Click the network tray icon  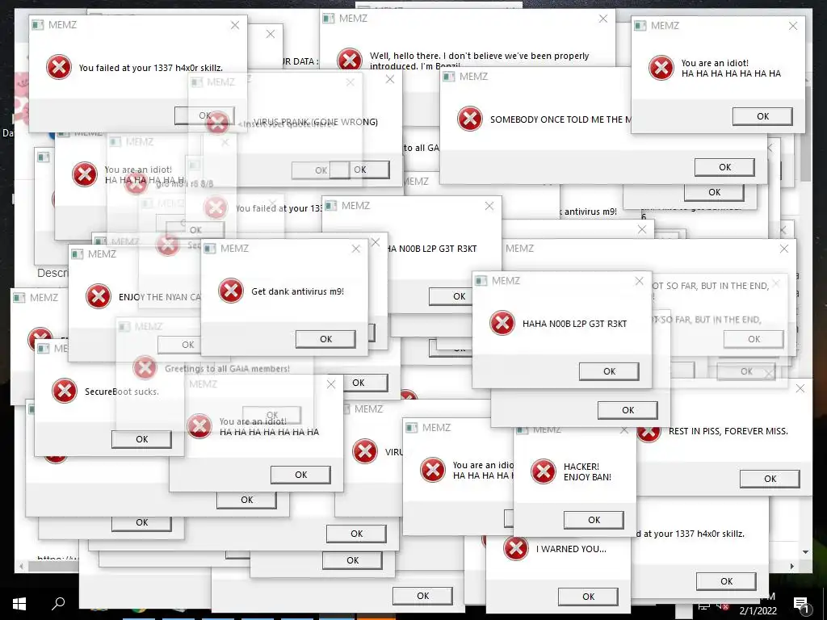coord(703,606)
